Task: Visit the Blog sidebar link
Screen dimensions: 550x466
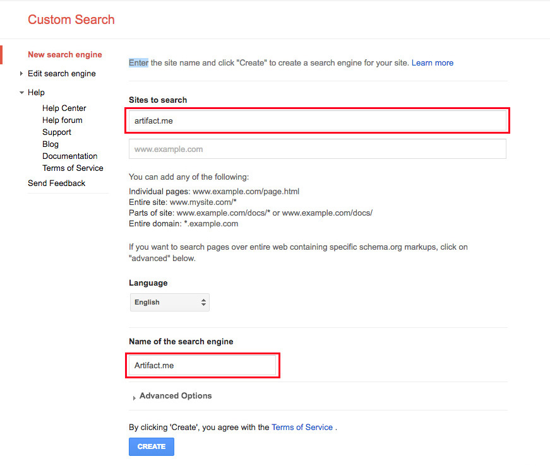Action: click(x=51, y=144)
